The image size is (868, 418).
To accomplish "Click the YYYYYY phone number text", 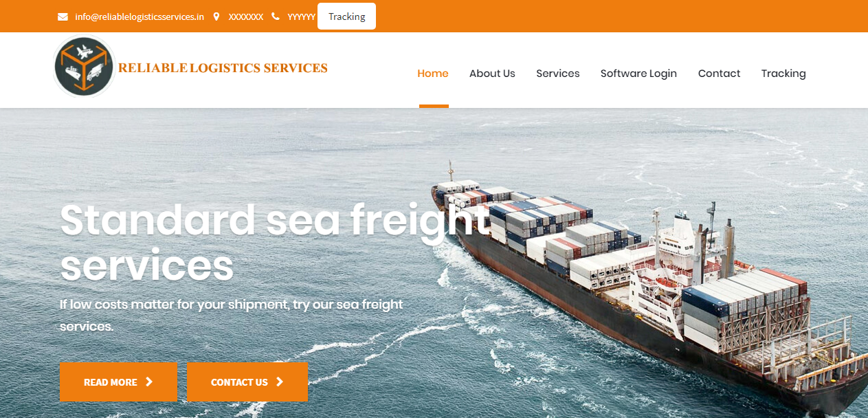I will pyautogui.click(x=301, y=16).
